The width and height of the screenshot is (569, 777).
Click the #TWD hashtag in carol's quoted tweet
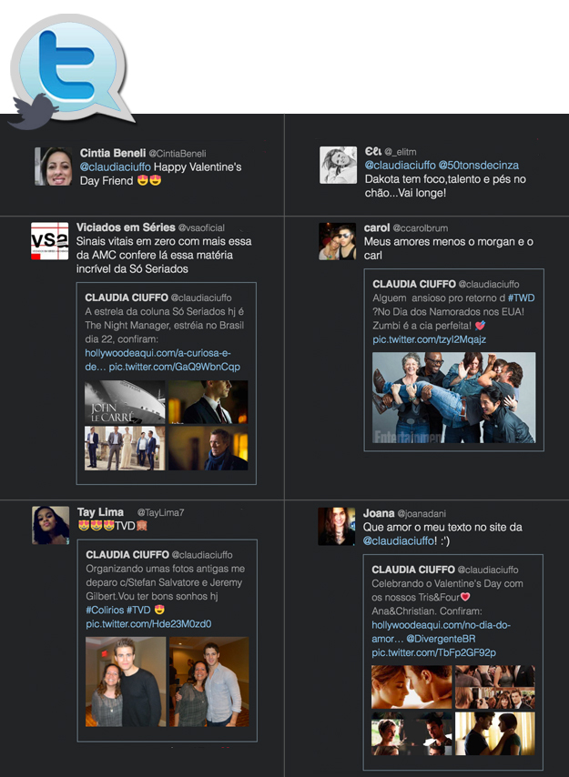point(521,298)
